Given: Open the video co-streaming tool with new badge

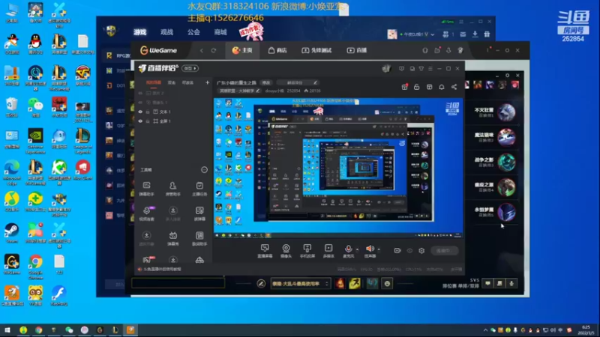Looking at the screenshot, I should [x=147, y=213].
